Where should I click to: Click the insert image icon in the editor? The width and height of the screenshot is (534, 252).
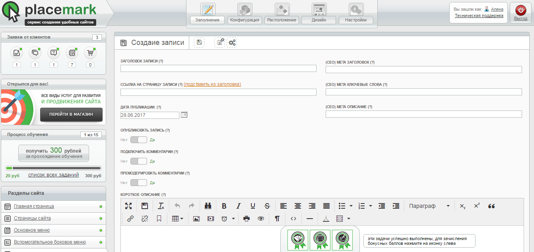(196, 219)
